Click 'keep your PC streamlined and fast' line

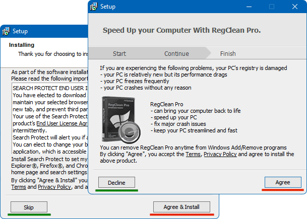point(194,130)
